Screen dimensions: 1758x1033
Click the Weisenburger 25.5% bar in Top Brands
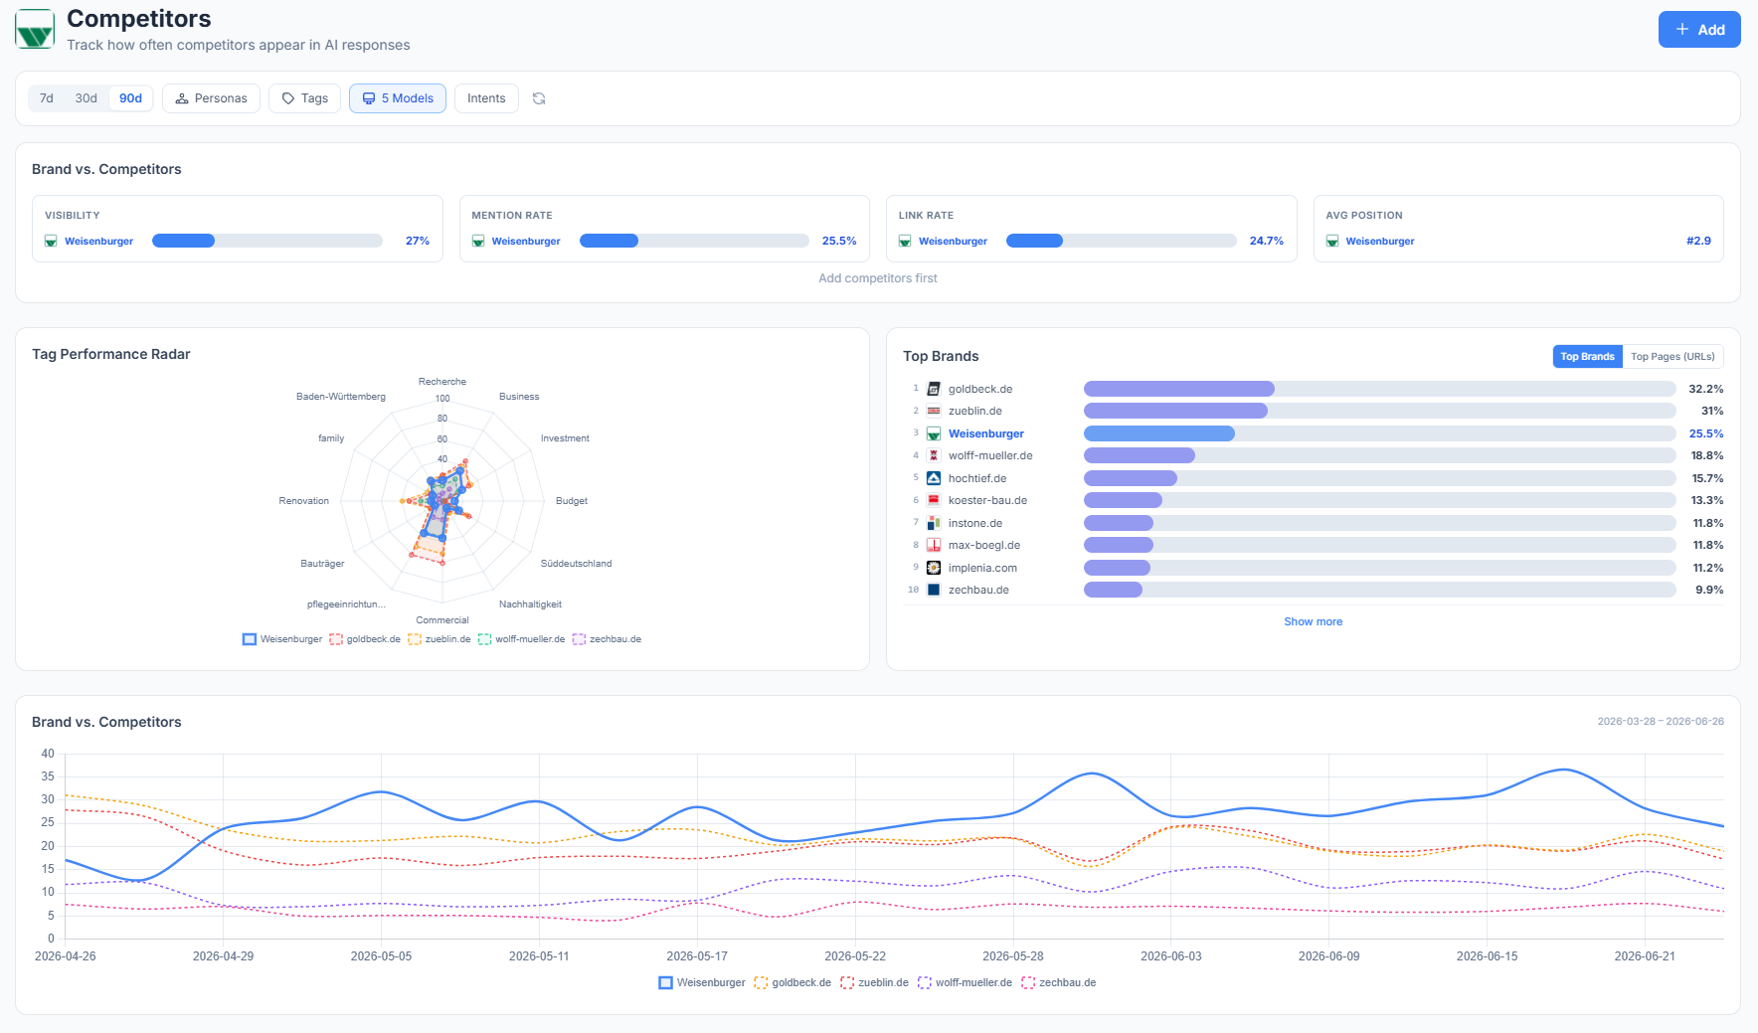[x=1380, y=433]
